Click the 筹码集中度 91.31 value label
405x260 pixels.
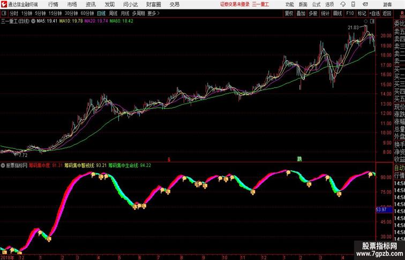click(46, 166)
